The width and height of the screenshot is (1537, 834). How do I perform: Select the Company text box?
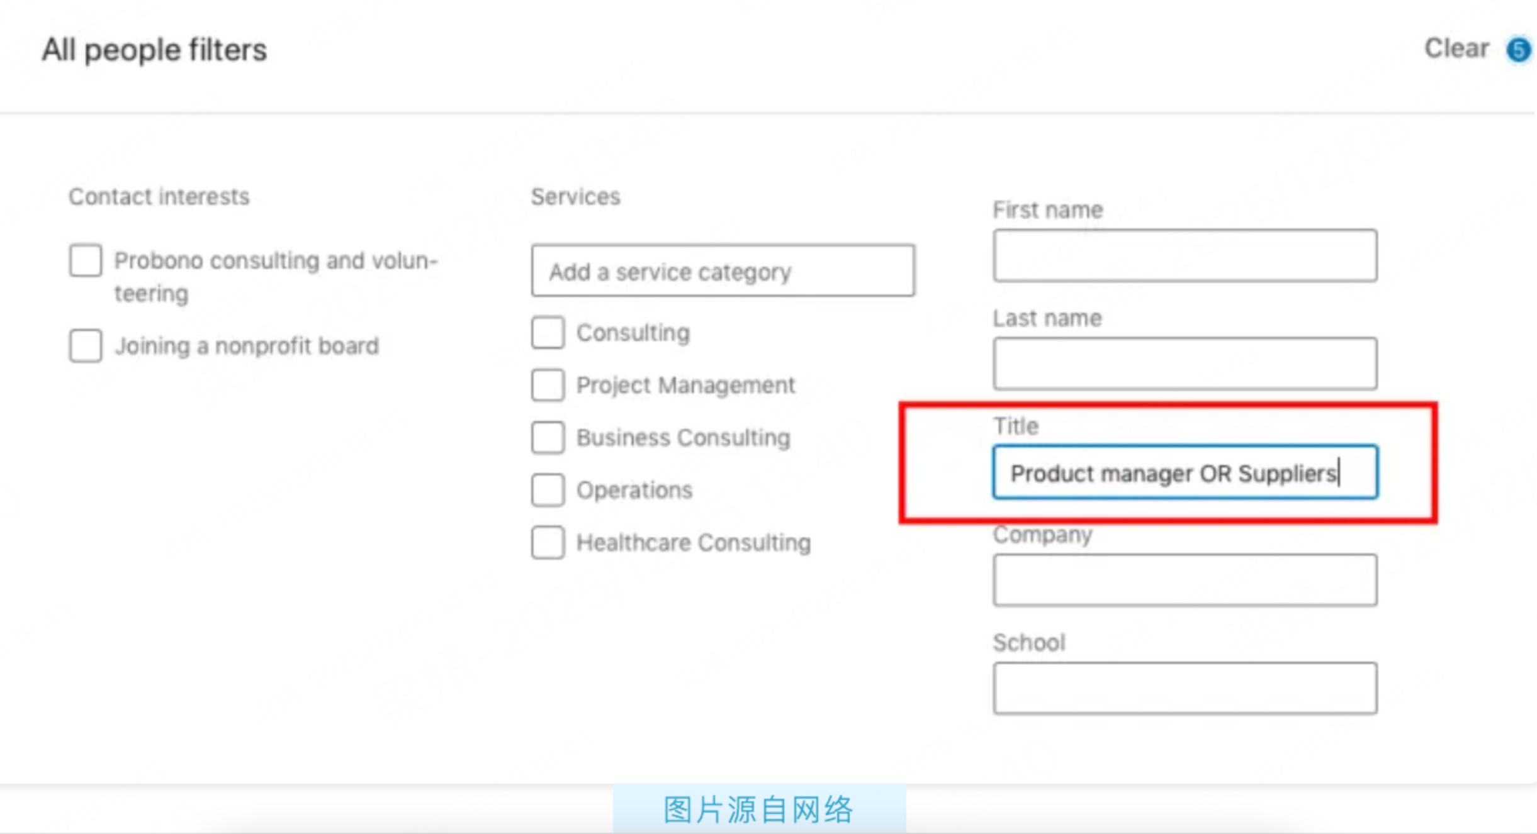(1185, 580)
